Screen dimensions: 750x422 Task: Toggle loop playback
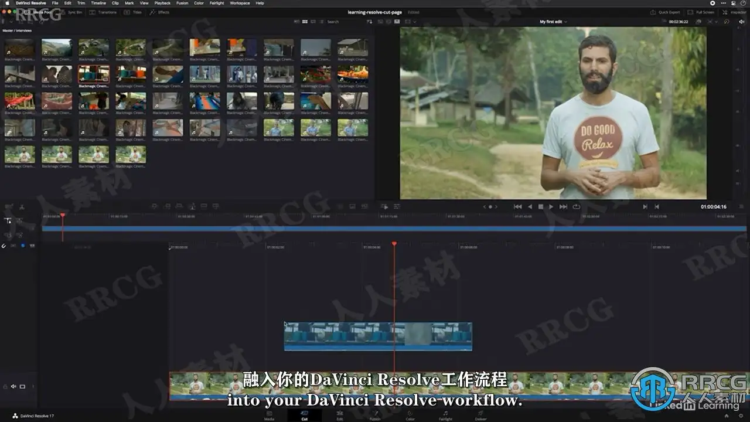tap(577, 206)
